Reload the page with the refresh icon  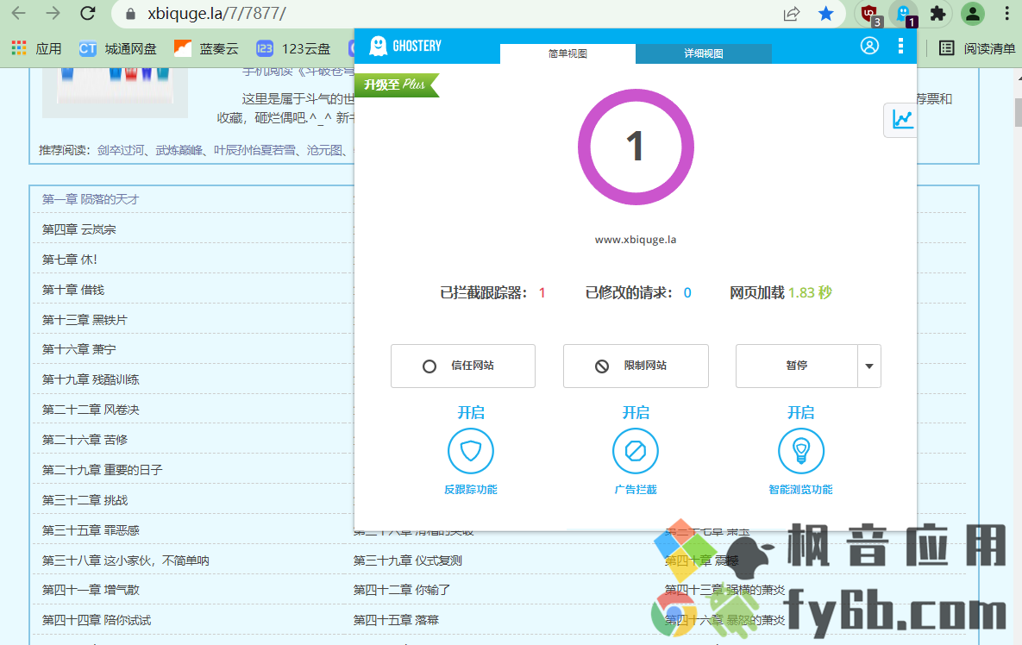point(87,13)
